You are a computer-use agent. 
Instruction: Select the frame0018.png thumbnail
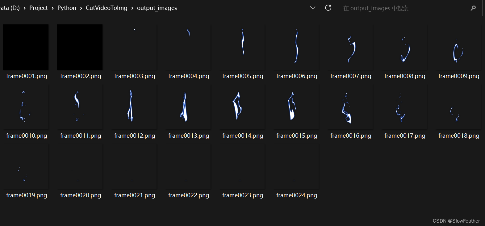click(458, 107)
